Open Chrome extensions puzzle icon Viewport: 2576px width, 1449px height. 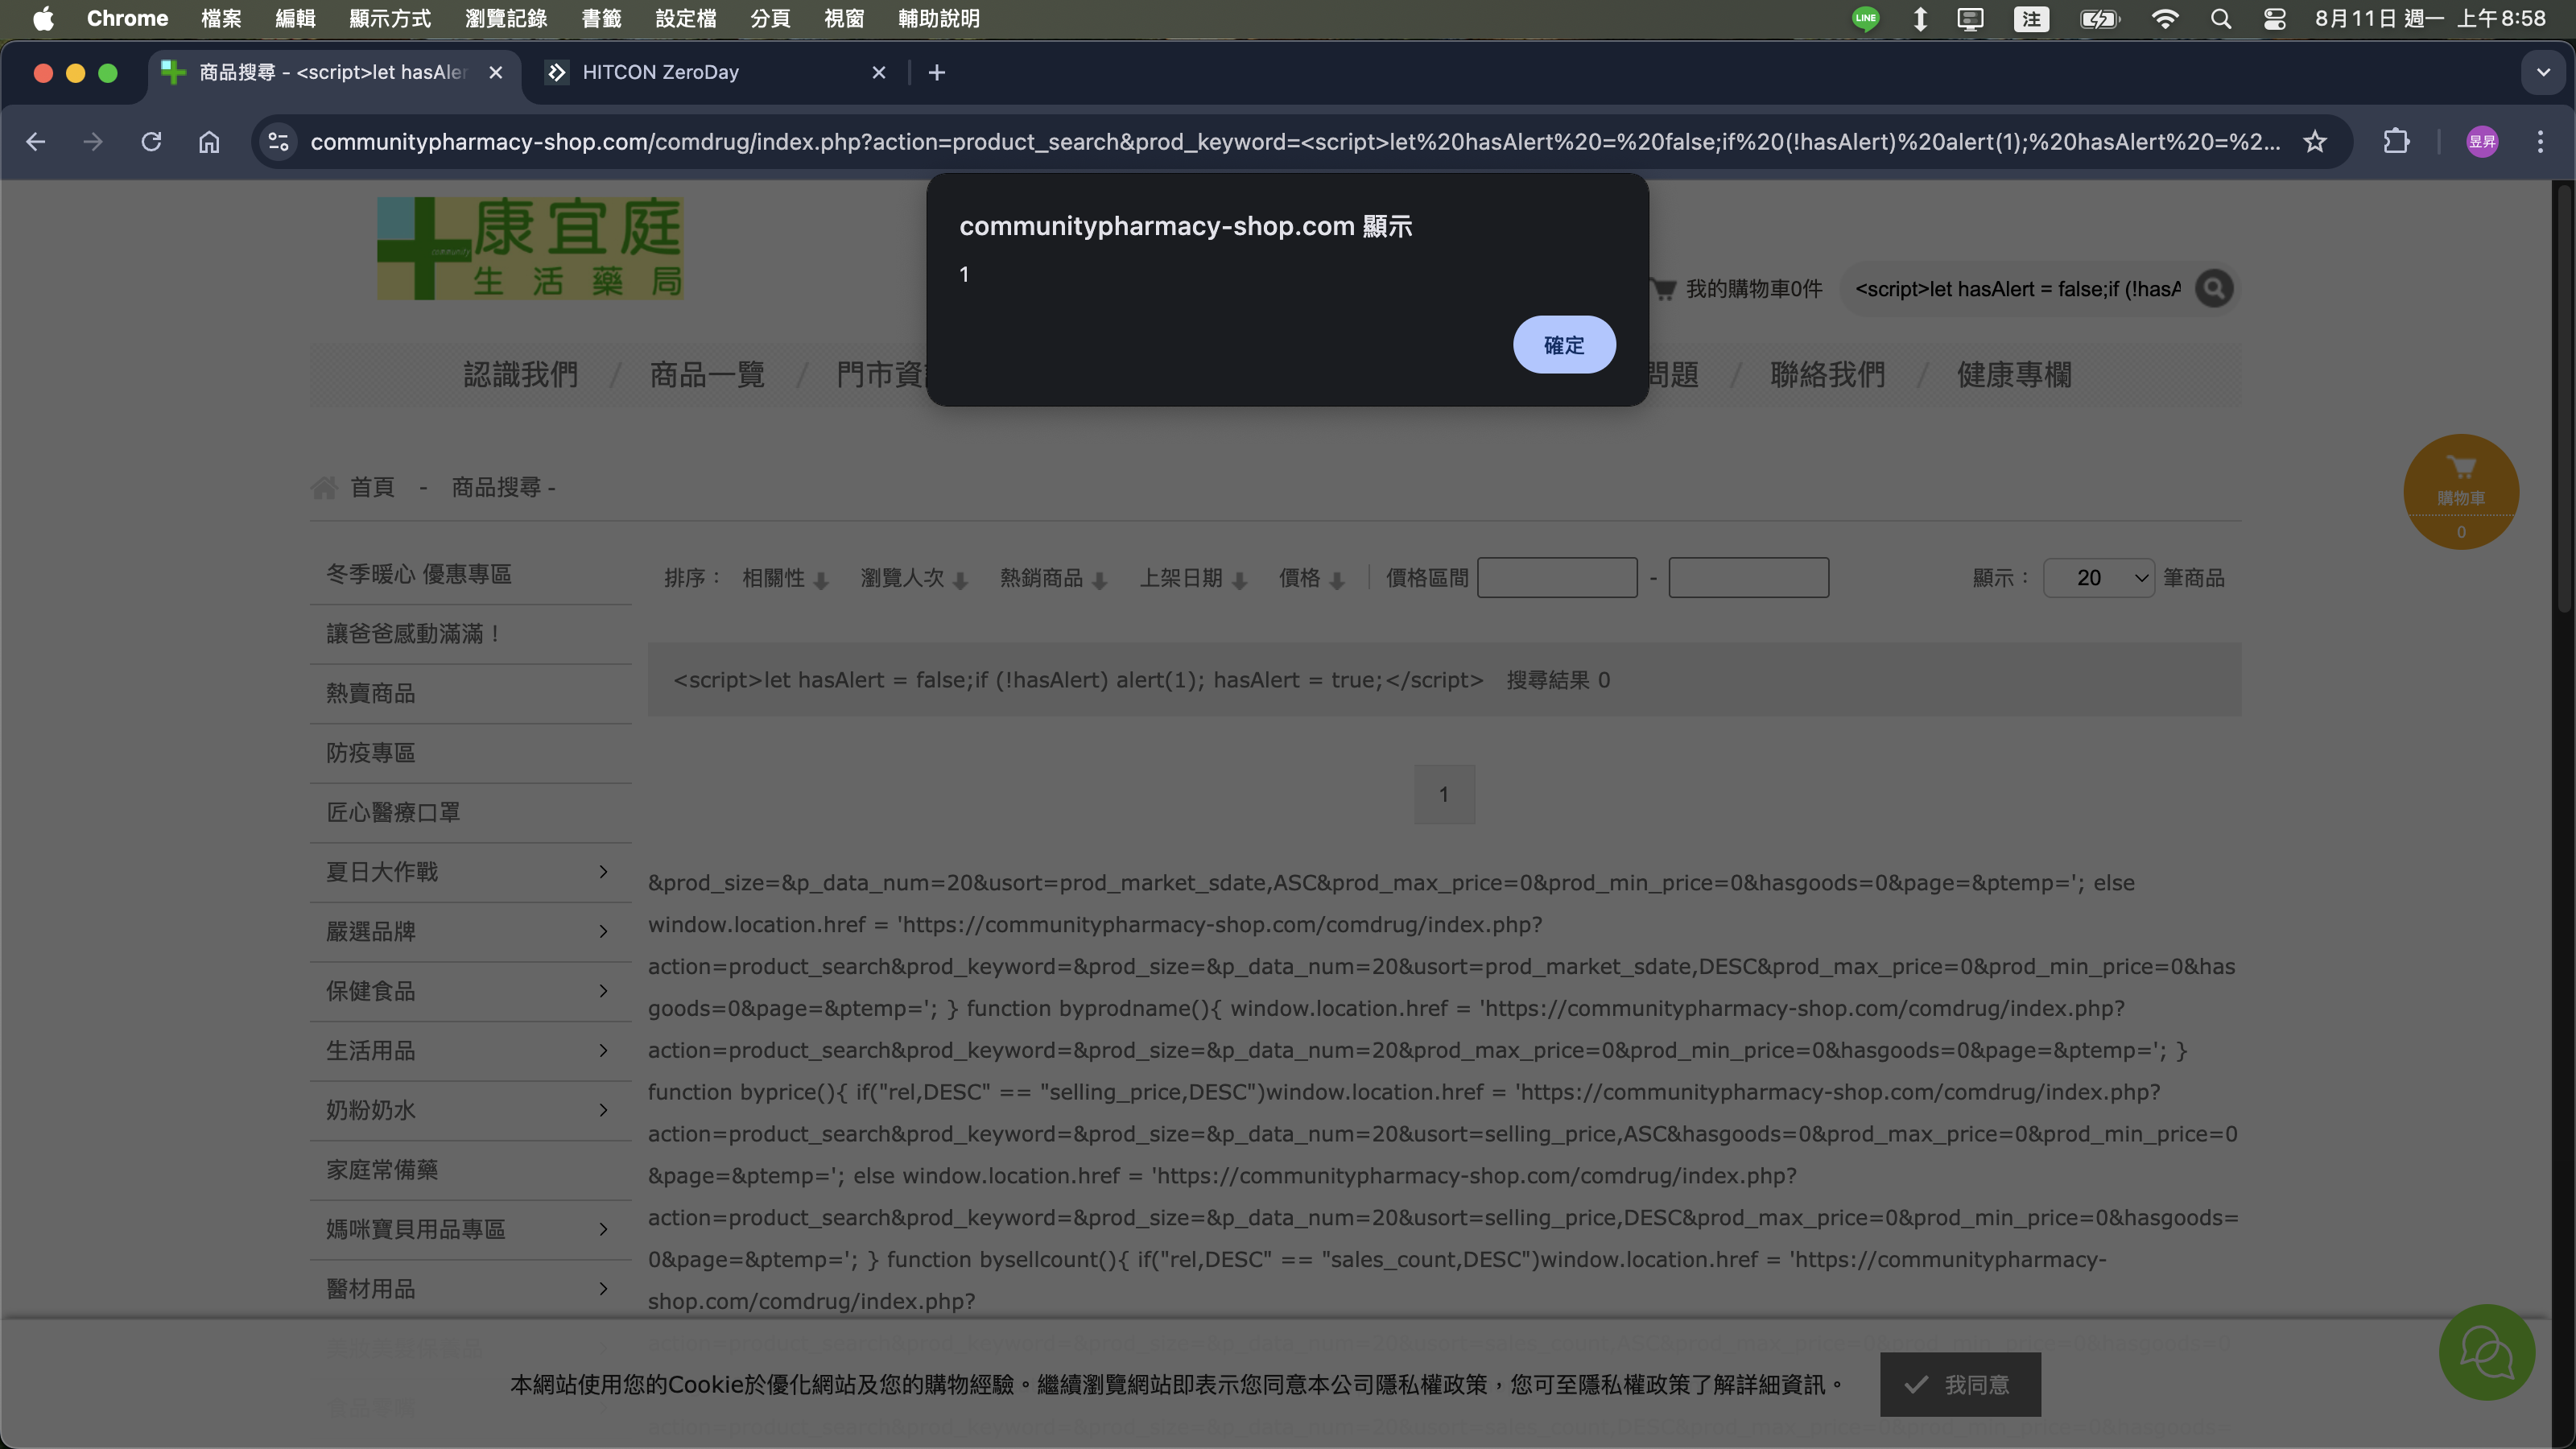point(2396,142)
